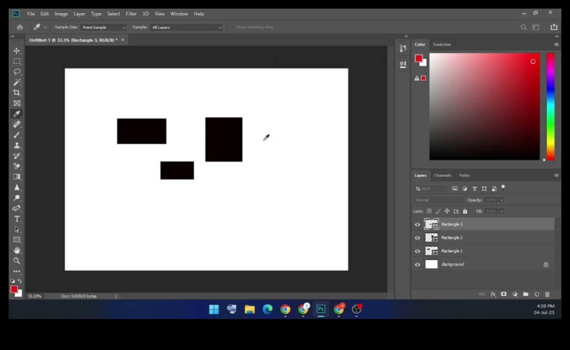Image resolution: width=570 pixels, height=350 pixels.
Task: Toggle visibility of Rectangle 2
Action: click(417, 237)
